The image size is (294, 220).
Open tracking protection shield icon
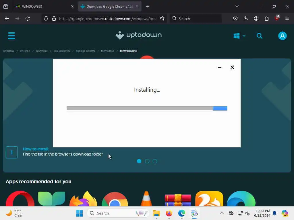pyautogui.click(x=46, y=19)
